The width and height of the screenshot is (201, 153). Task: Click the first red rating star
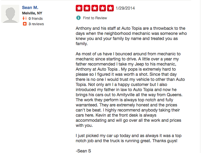click(x=79, y=8)
